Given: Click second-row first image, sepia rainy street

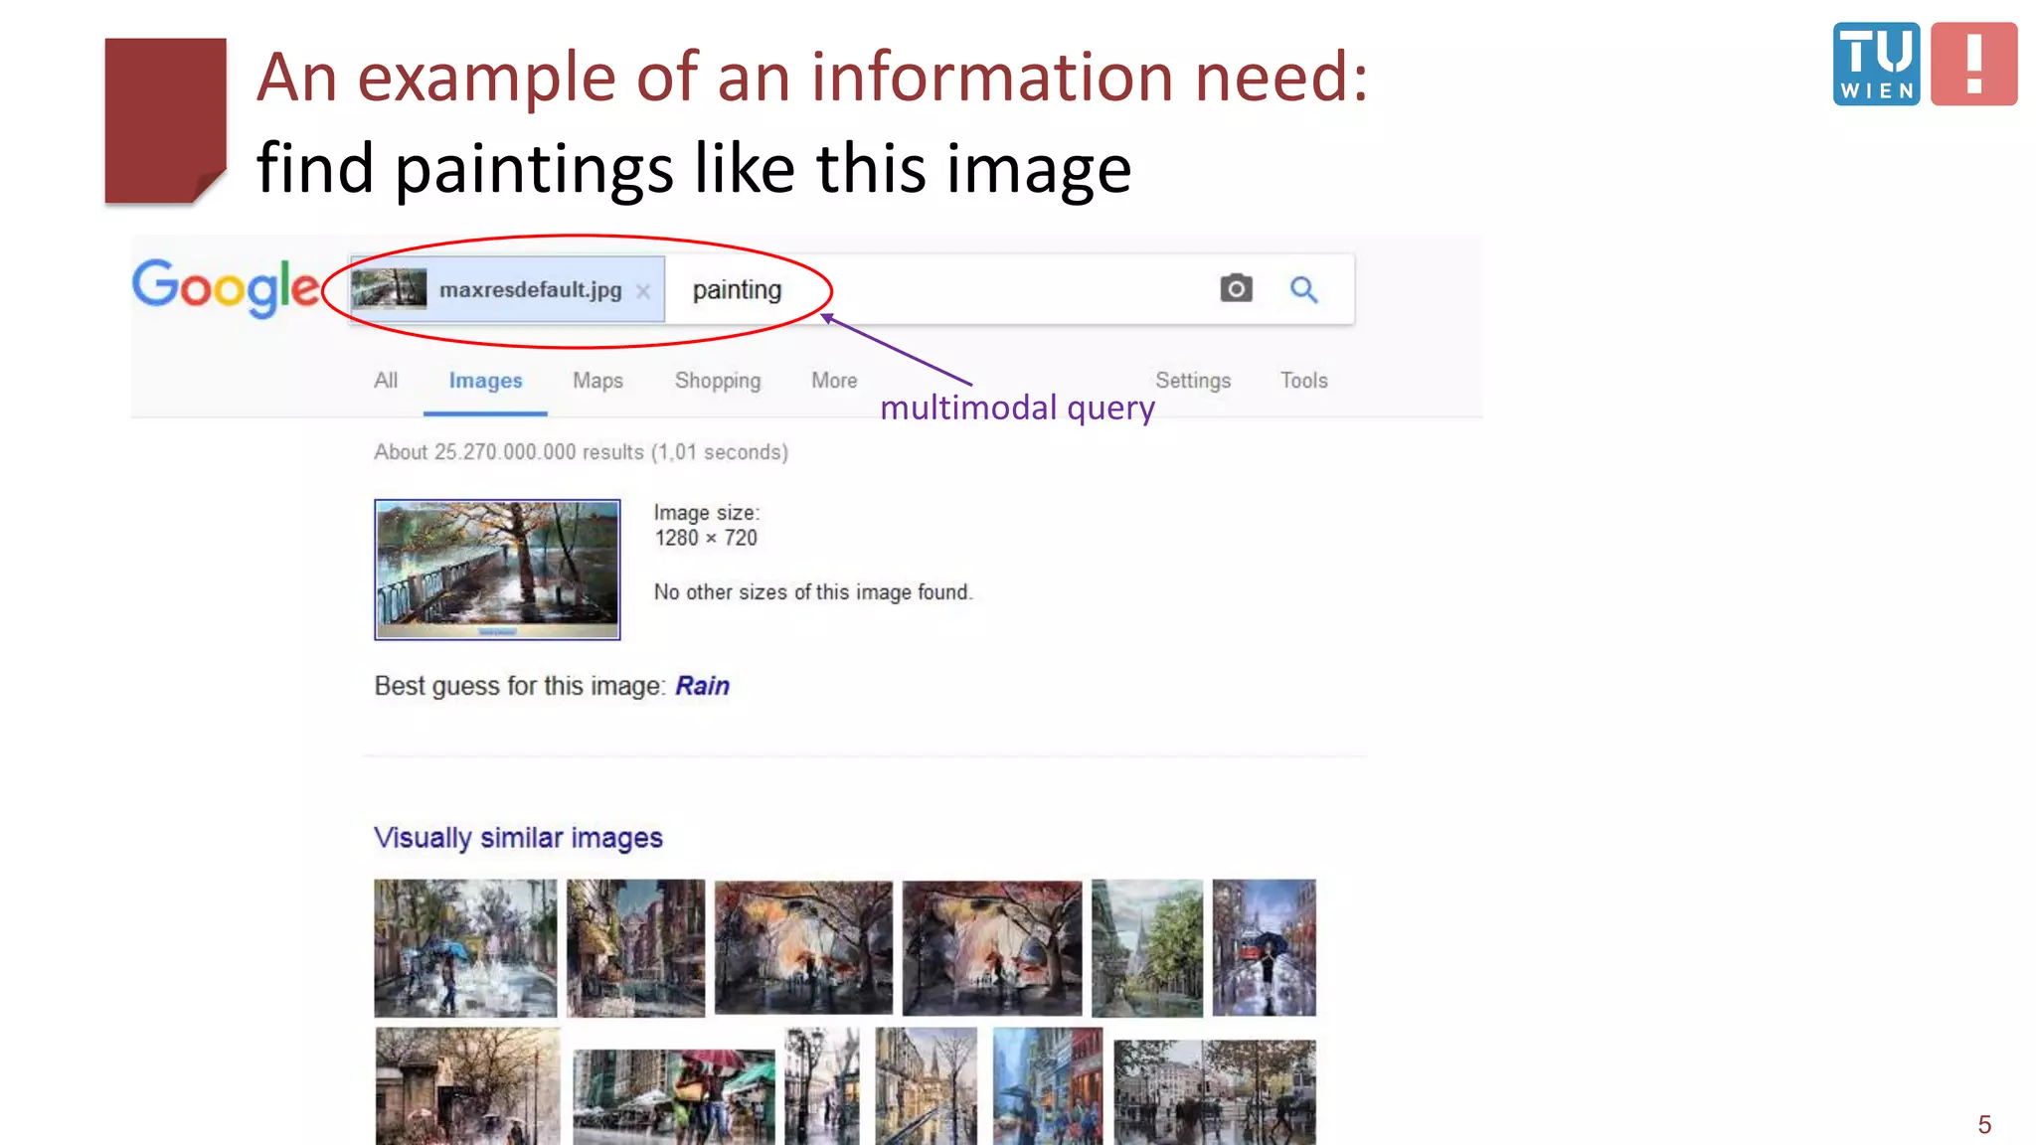Looking at the screenshot, I should click(467, 1086).
